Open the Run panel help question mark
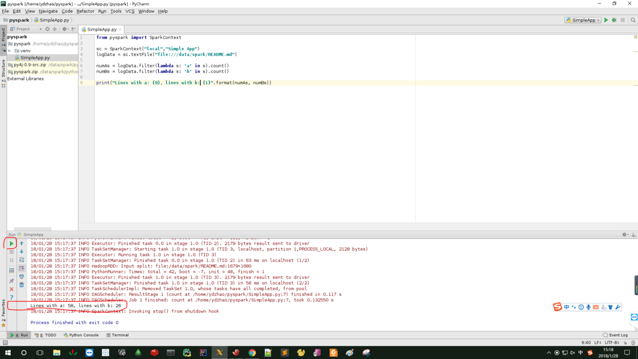 (11, 298)
